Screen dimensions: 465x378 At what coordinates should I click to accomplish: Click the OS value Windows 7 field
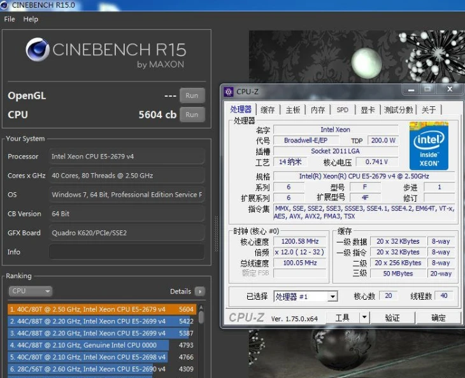(127, 195)
